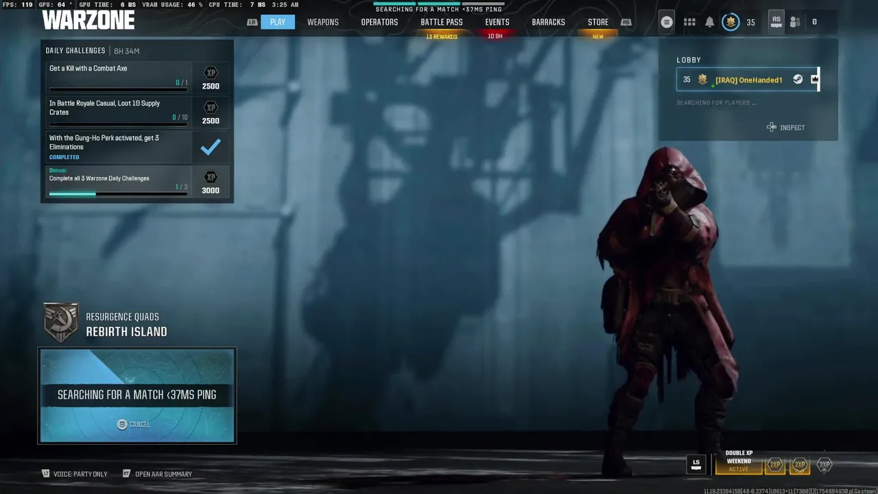Click 'Loot 10 Supply Crates' challenge text

104,108
